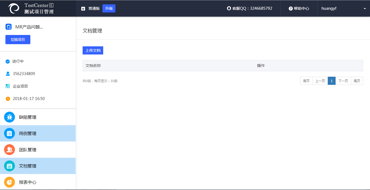Click the 普通版 version badge icon

click(x=83, y=9)
